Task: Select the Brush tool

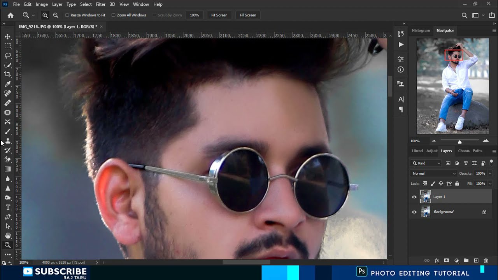Action: [x=7, y=131]
